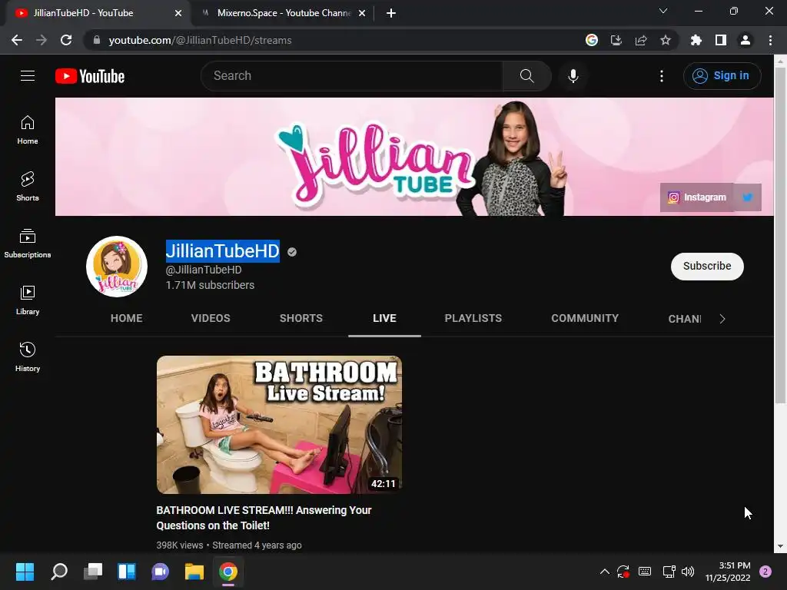Start voice search with microphone icon
This screenshot has width=787, height=590.
573,76
